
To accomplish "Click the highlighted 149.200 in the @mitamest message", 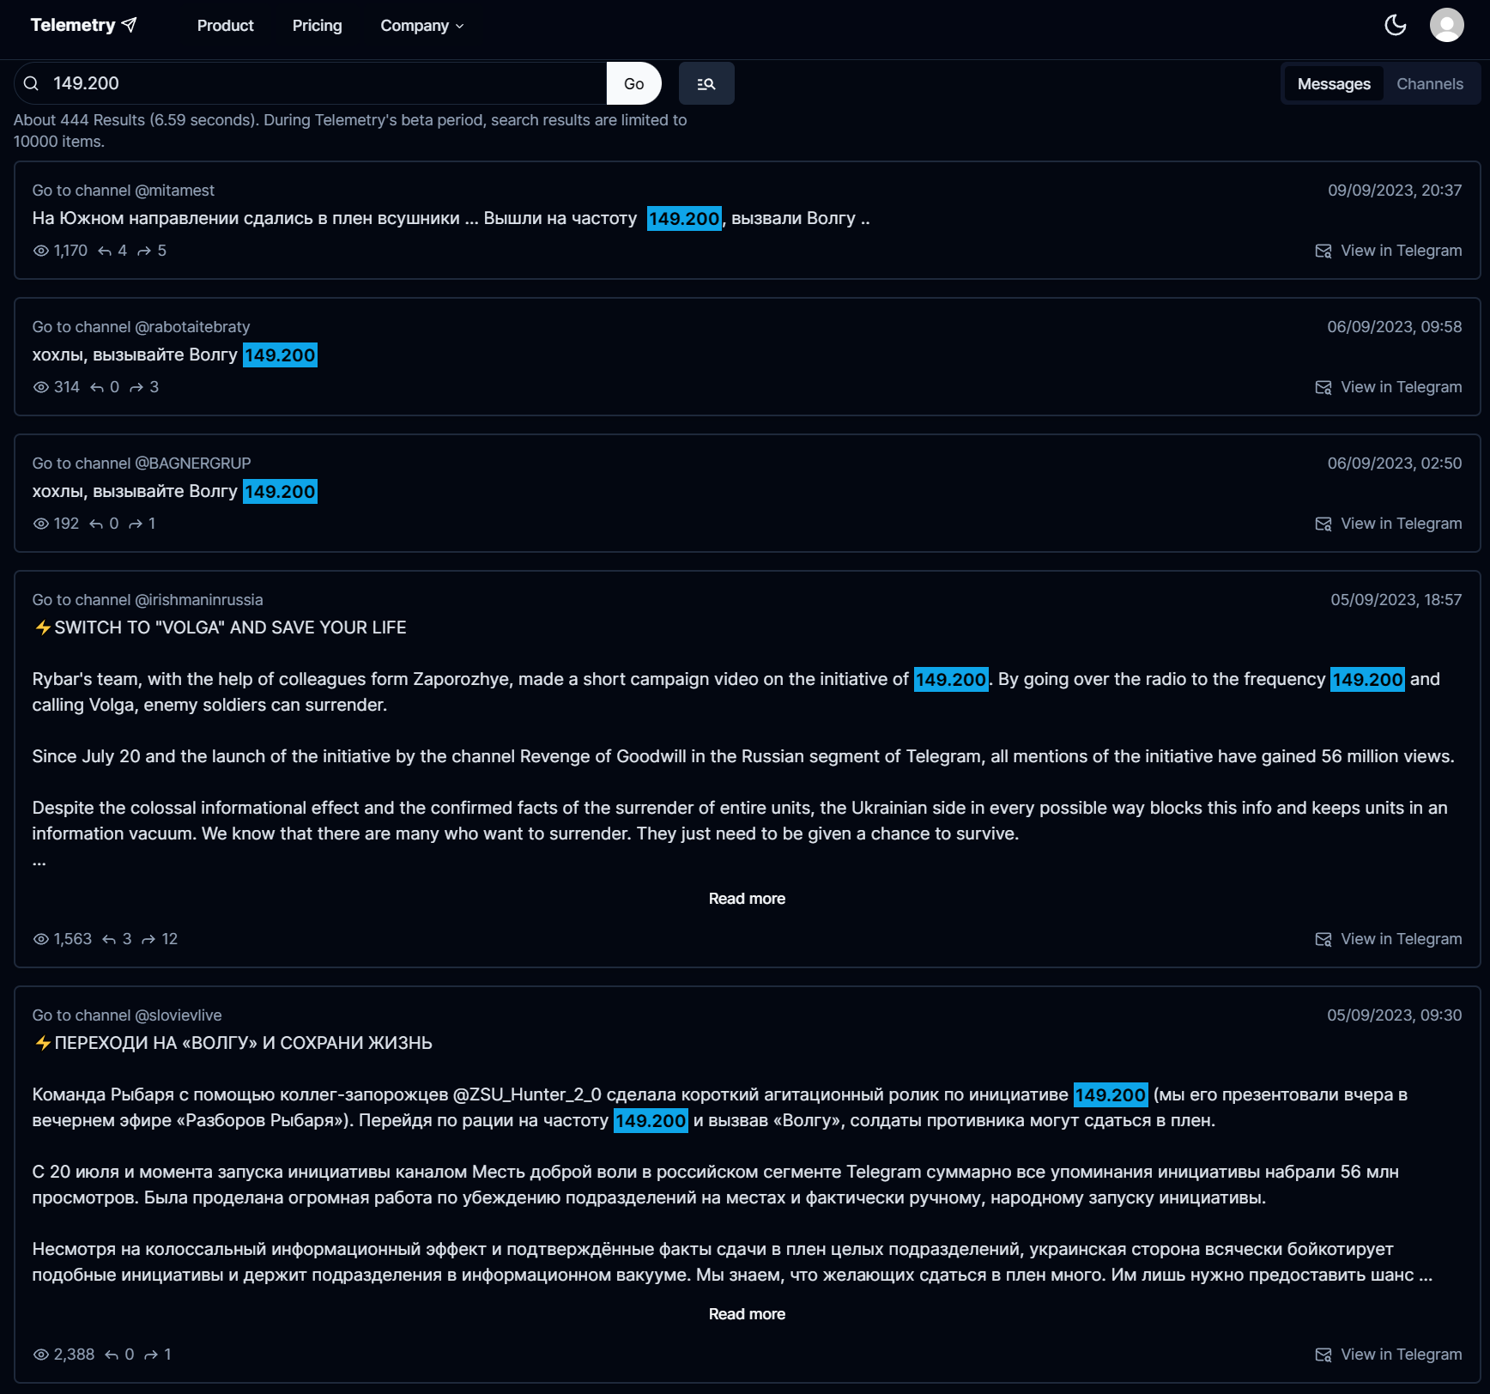I will tap(684, 218).
